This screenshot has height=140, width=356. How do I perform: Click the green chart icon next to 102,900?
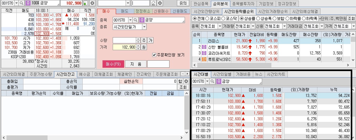pos(86,3)
